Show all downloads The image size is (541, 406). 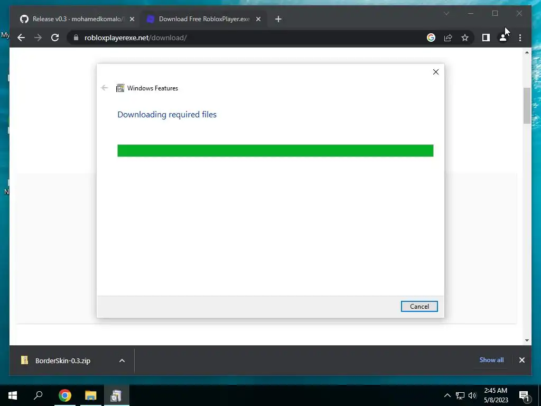pos(491,359)
